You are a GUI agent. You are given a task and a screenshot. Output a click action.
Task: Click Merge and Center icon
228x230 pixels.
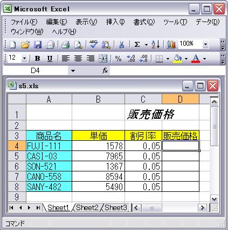pos(103,59)
